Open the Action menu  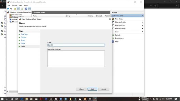point(14,6)
